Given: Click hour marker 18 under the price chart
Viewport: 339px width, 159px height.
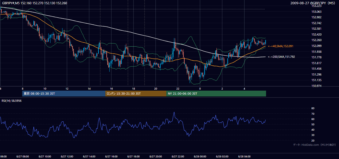Looking at the screenshot, I should click(x=133, y=89).
